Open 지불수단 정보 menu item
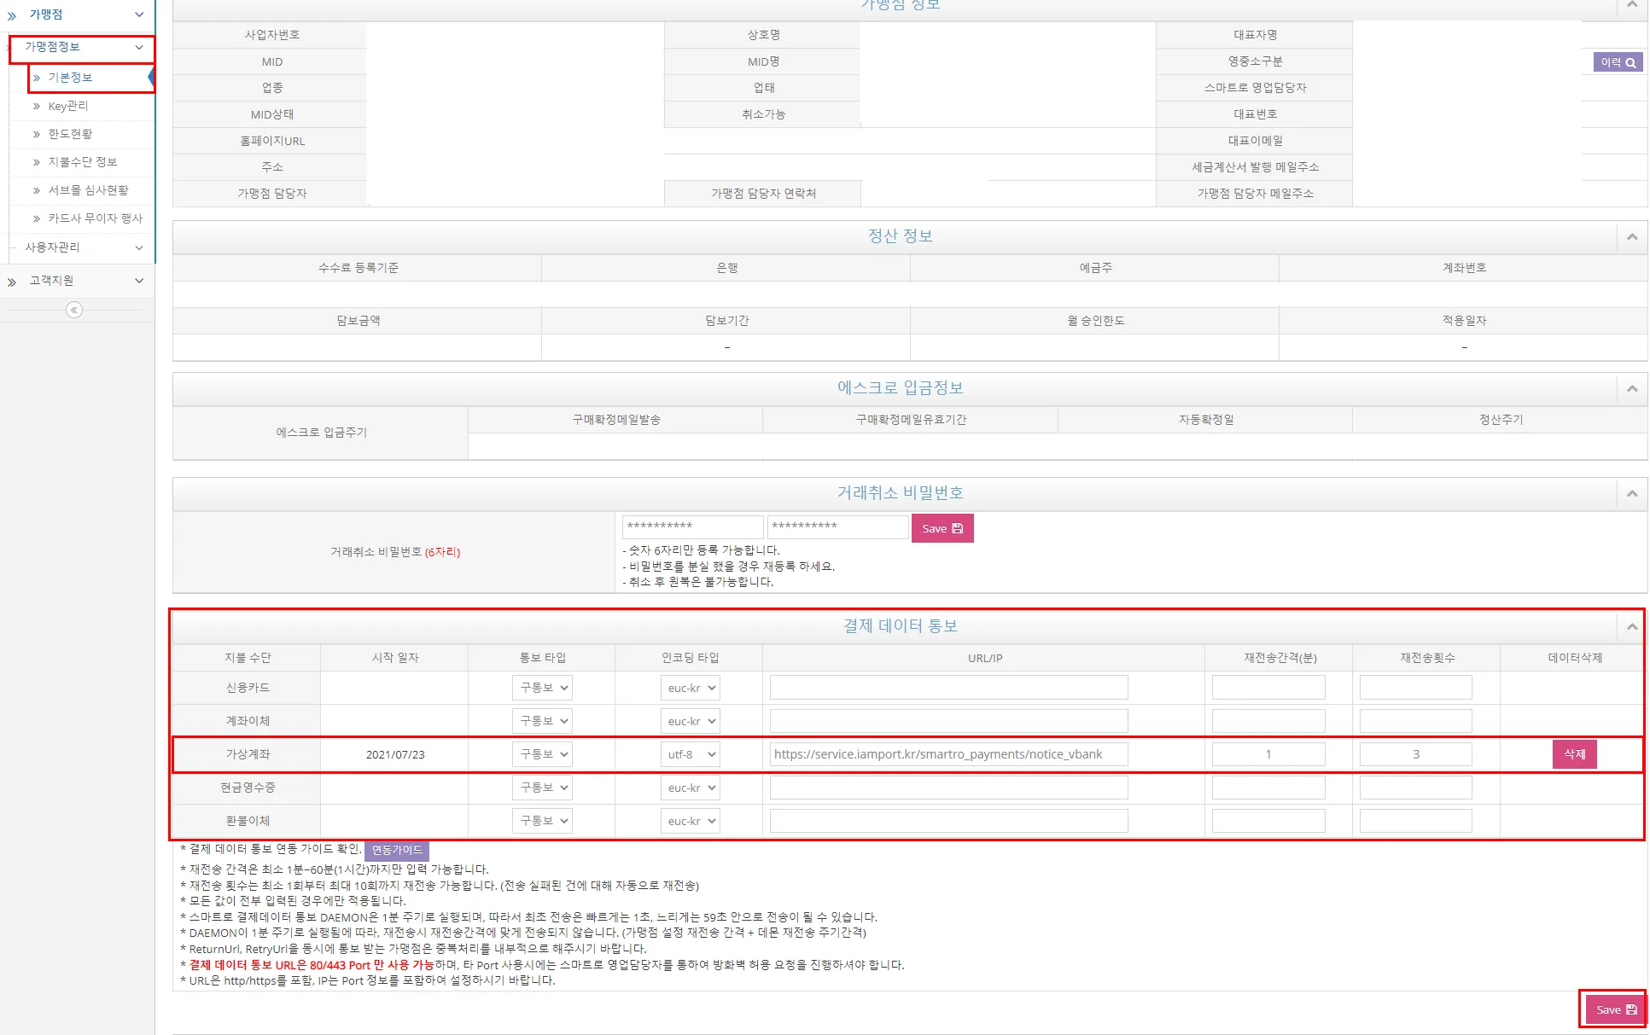Image resolution: width=1650 pixels, height=1035 pixels. pyautogui.click(x=82, y=162)
